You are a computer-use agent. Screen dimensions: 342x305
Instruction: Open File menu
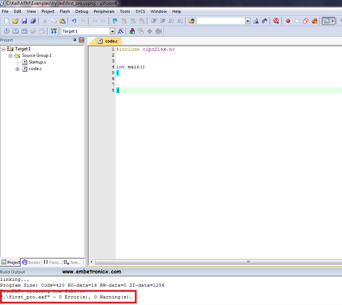[5, 11]
